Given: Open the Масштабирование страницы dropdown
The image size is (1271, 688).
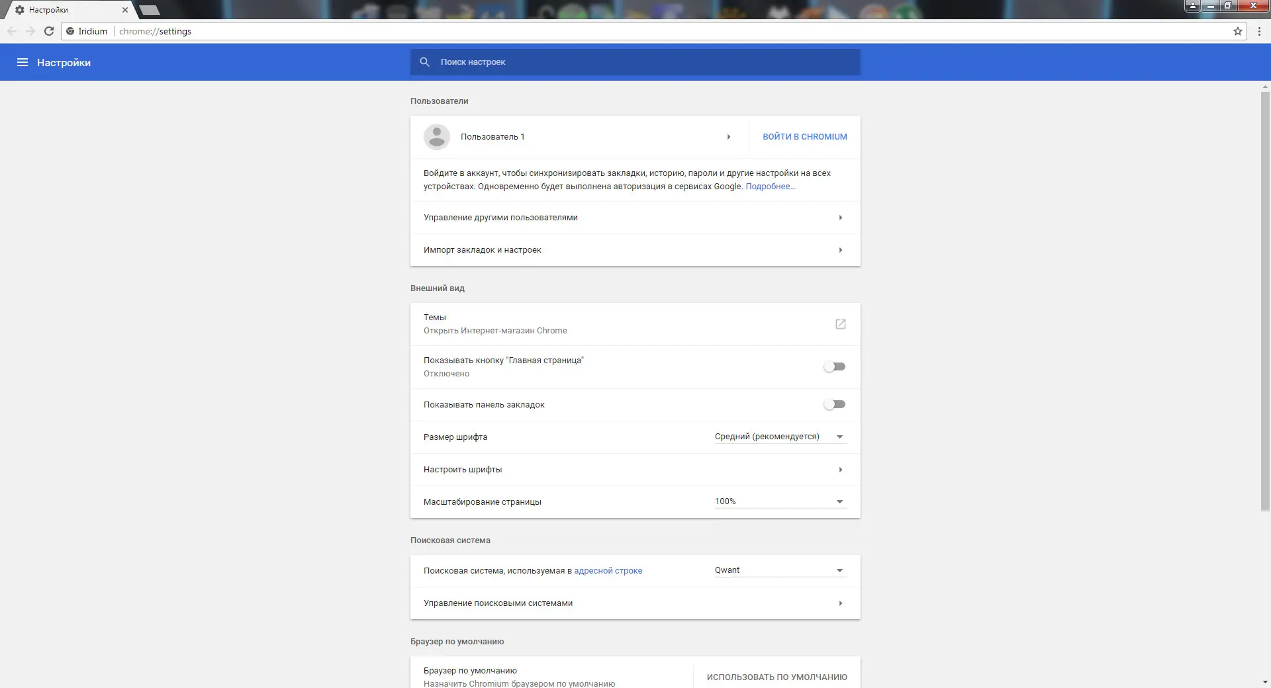Looking at the screenshot, I should point(780,501).
